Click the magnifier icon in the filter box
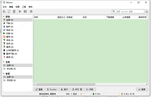 coord(114,11)
